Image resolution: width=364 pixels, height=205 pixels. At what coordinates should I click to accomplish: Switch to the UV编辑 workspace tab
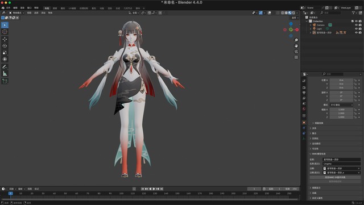click(x=72, y=8)
